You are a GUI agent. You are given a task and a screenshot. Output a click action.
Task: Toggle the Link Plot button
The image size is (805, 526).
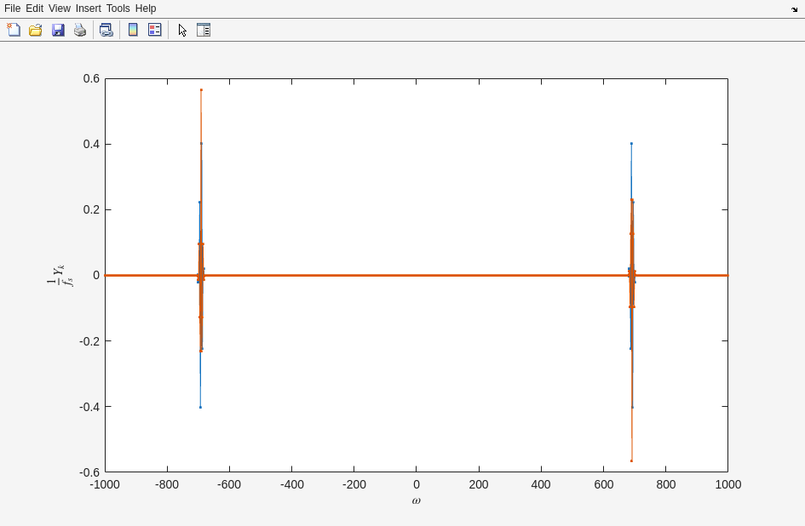point(106,30)
